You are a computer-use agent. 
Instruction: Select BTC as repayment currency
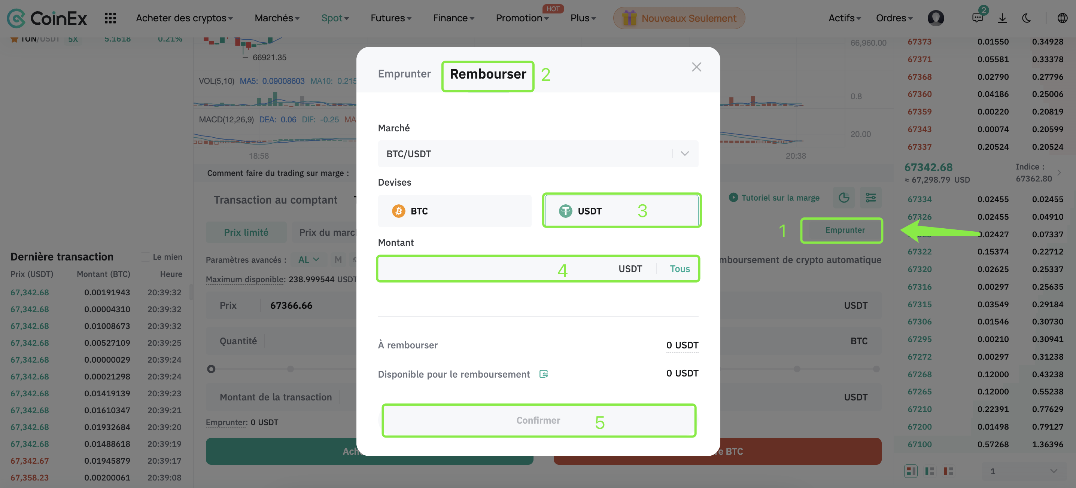[x=455, y=211]
